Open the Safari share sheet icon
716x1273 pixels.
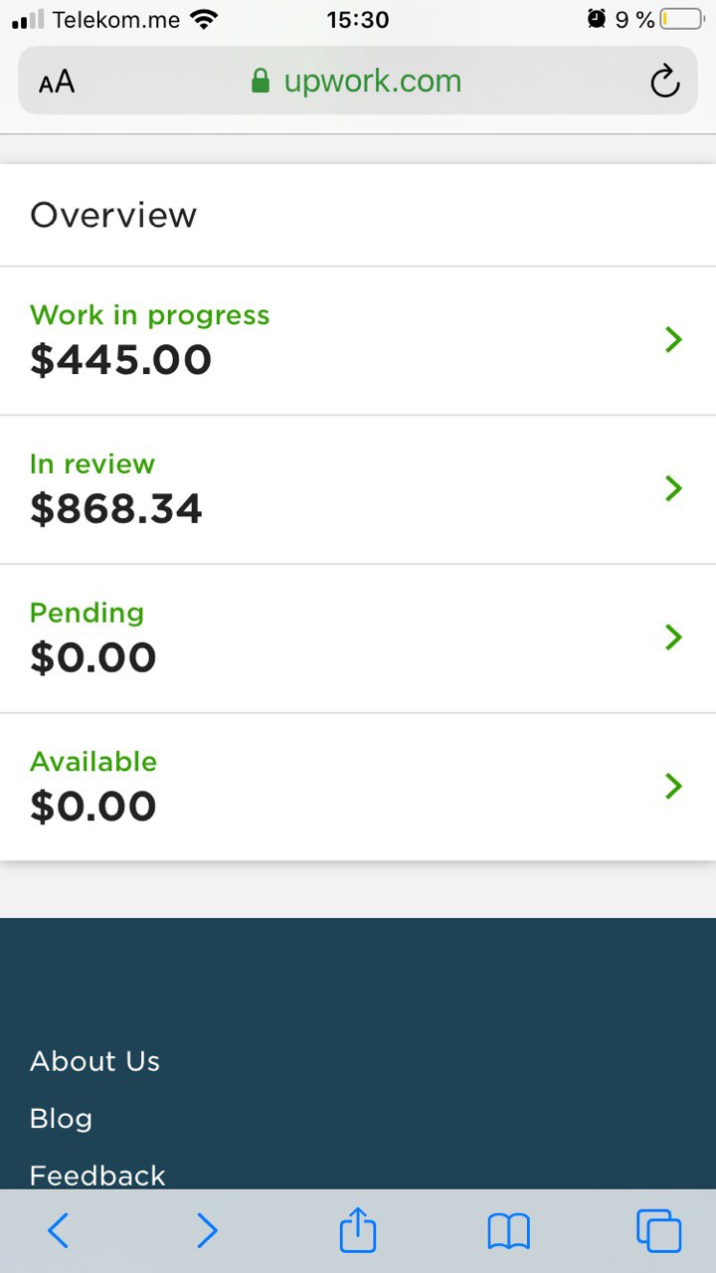click(x=358, y=1231)
